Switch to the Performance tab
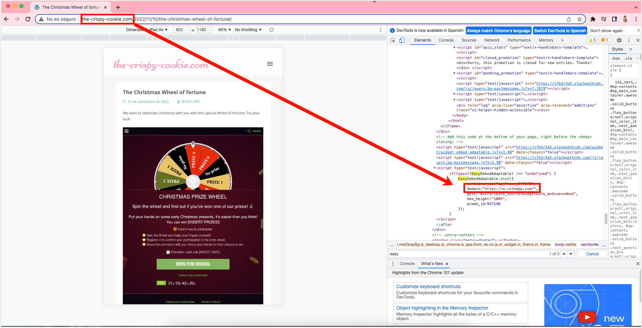This screenshot has width=642, height=328. point(519,40)
